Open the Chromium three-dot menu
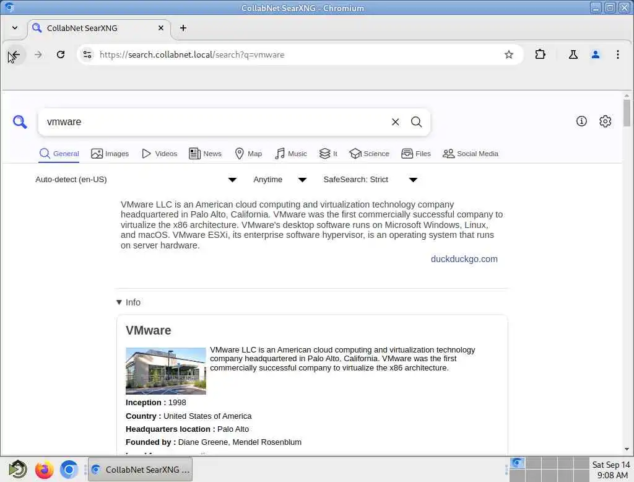This screenshot has width=634, height=482. (x=617, y=55)
